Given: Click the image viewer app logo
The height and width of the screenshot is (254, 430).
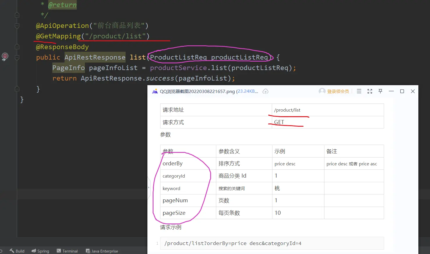Looking at the screenshot, I should tap(155, 92).
